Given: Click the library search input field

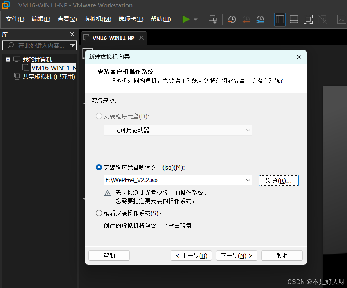Looking at the screenshot, I should (40, 45).
